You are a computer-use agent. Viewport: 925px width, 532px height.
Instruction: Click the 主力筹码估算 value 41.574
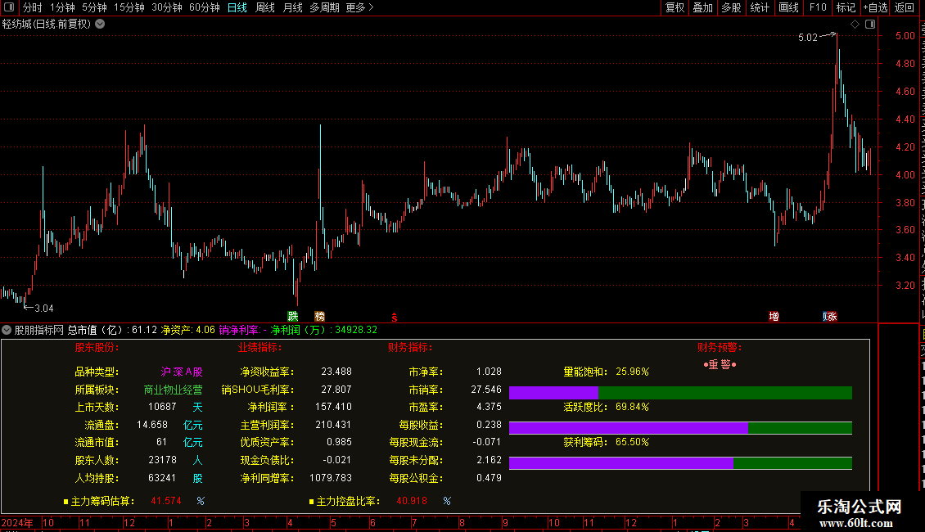[166, 502]
